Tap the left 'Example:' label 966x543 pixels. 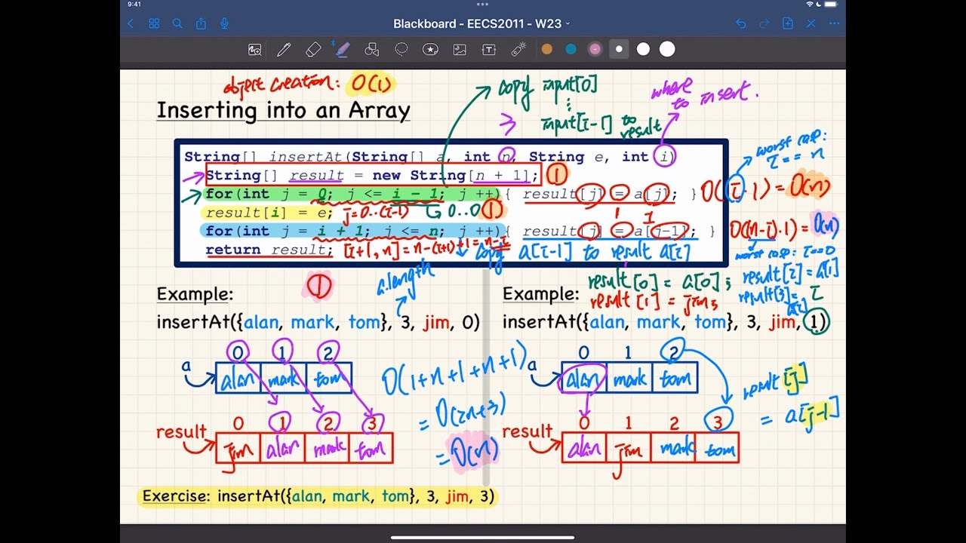click(194, 294)
